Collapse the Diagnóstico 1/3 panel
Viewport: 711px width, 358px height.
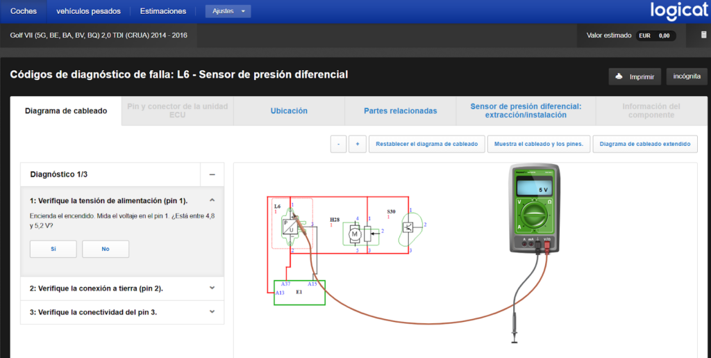tap(212, 174)
